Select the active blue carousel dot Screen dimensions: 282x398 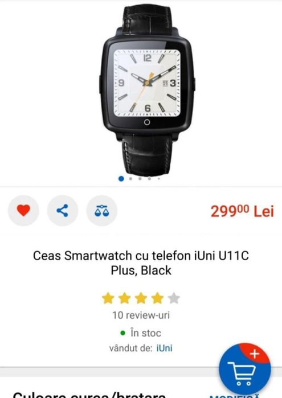click(121, 179)
